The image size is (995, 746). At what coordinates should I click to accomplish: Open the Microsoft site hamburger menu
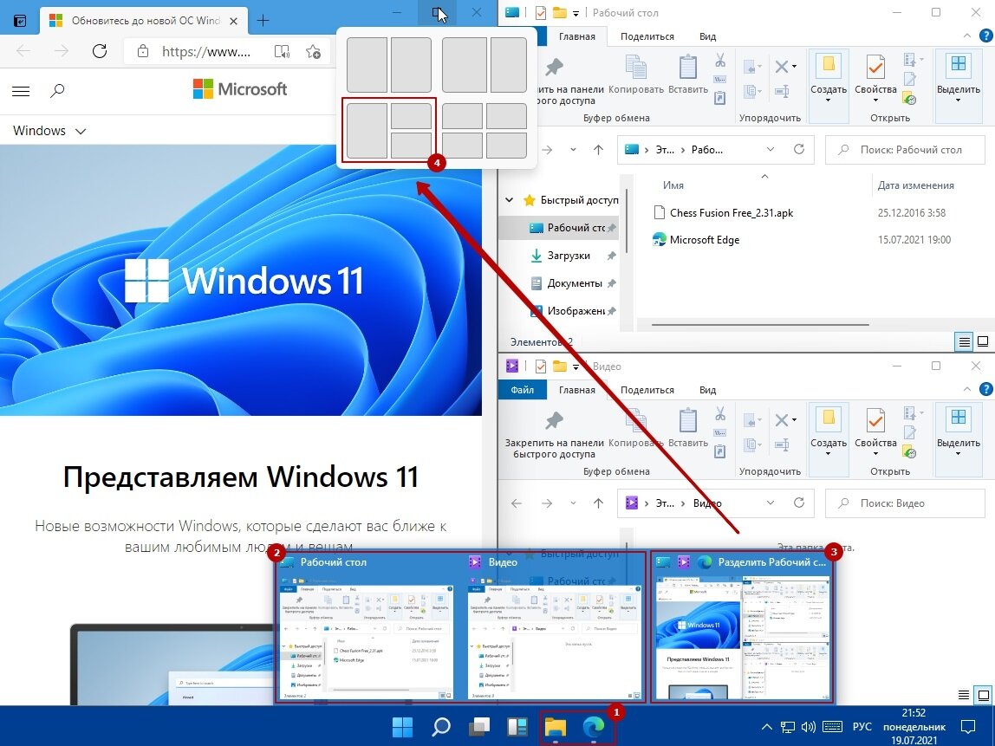(x=21, y=91)
